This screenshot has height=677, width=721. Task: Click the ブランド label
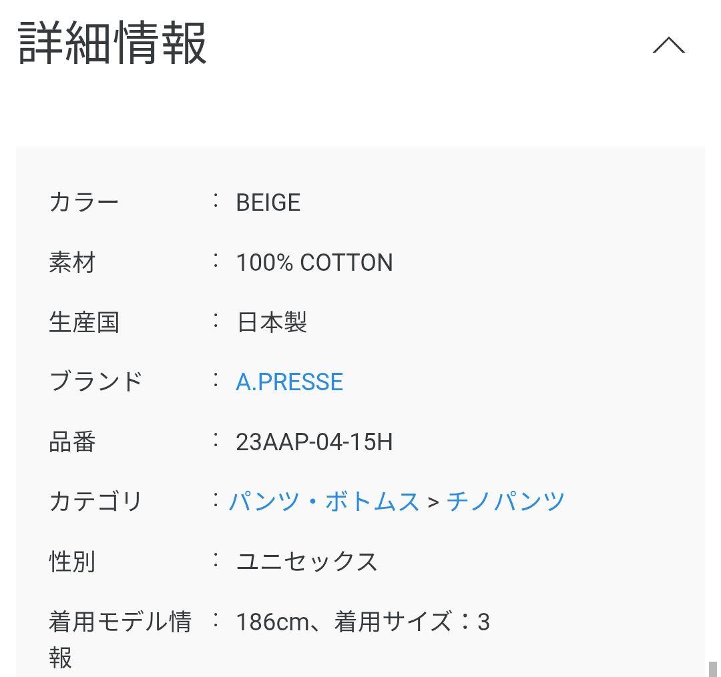point(96,382)
